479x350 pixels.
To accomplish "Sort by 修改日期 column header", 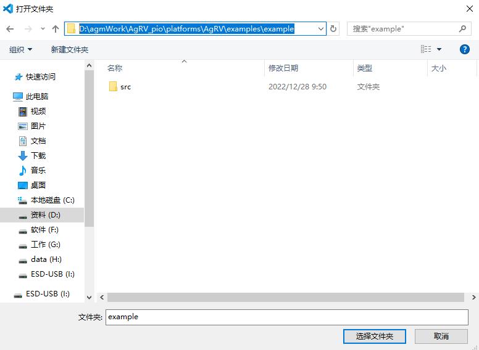I will [283, 68].
